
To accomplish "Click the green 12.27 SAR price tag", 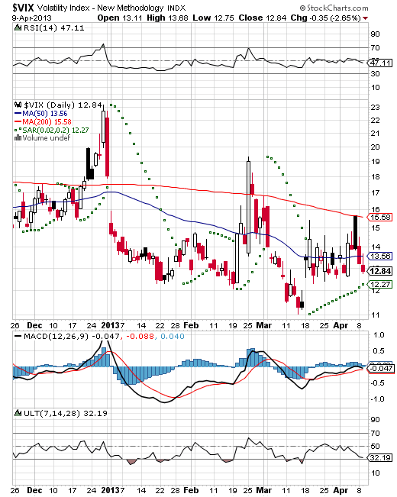I will 380,285.
